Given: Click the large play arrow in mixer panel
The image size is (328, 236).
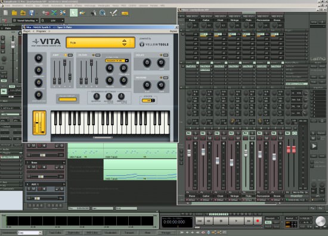Looking at the screenshot, I should pos(314,146).
